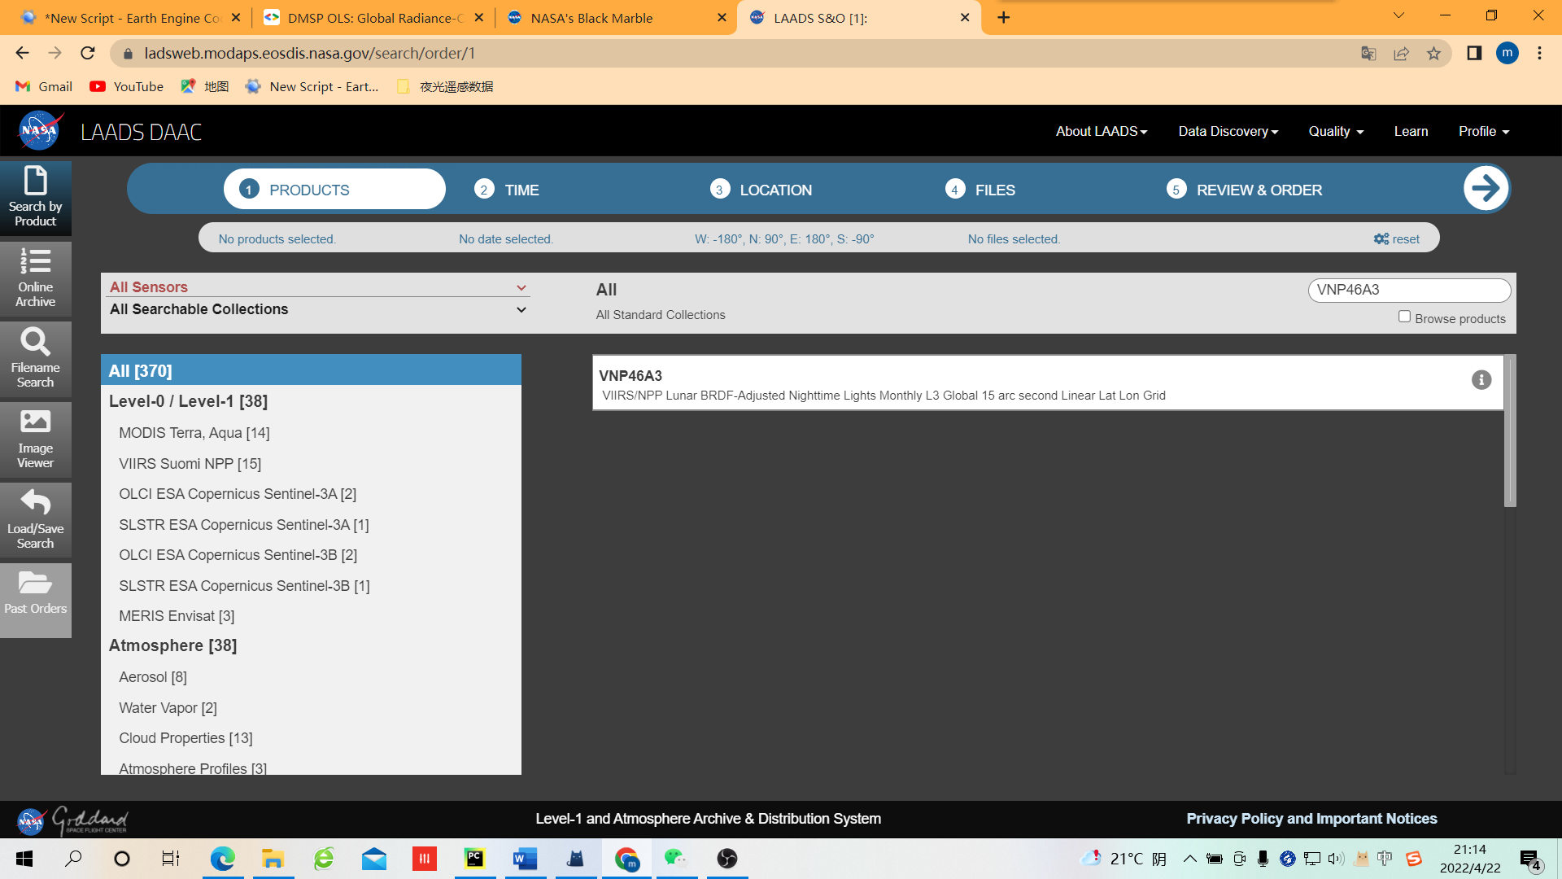Screen dimensions: 1562x879
Task: Click the product list scrollbar
Action: tap(1509, 431)
